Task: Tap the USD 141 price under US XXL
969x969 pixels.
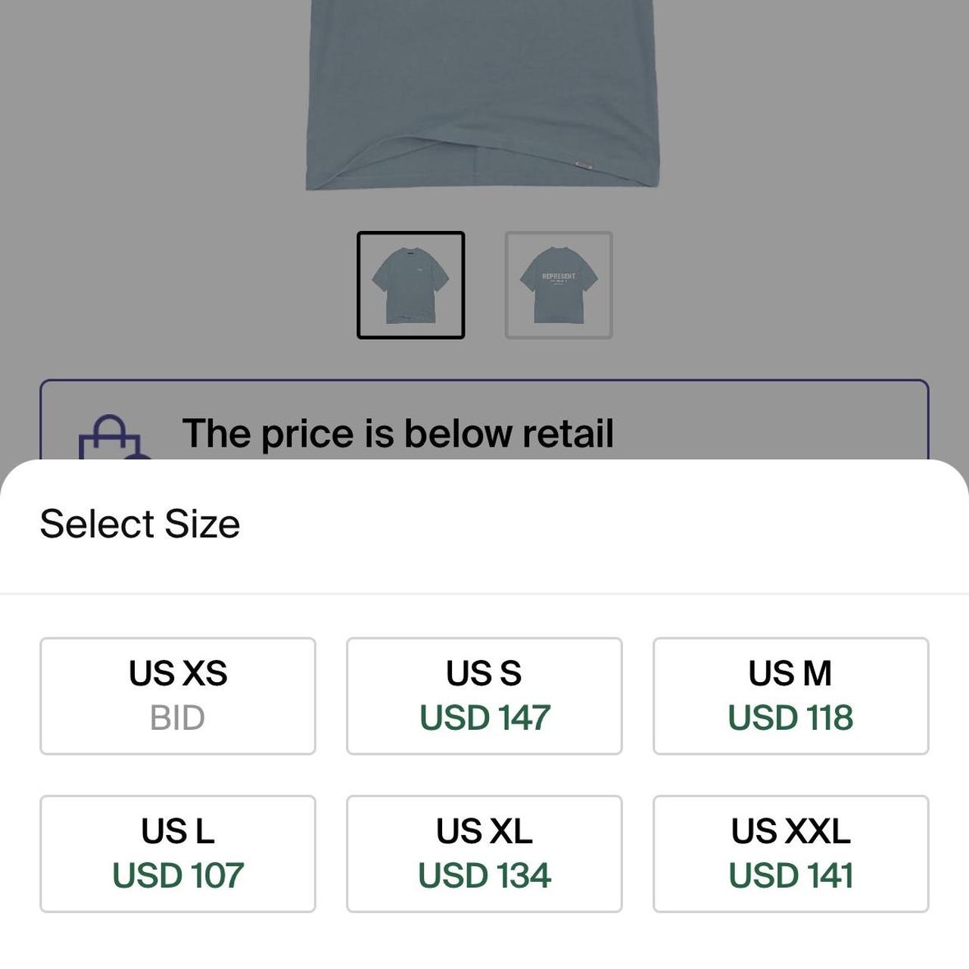Action: (790, 875)
